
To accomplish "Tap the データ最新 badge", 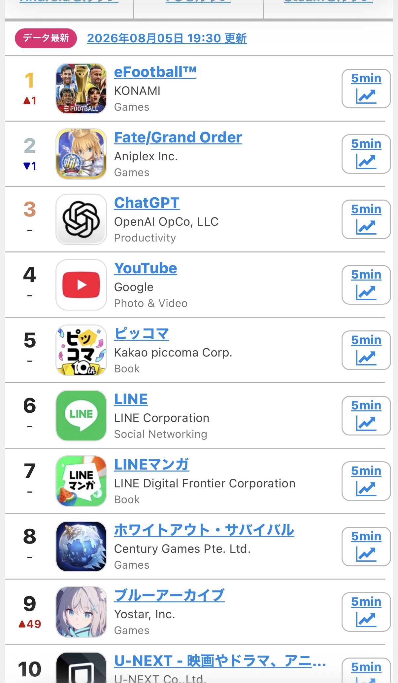I will [x=46, y=38].
